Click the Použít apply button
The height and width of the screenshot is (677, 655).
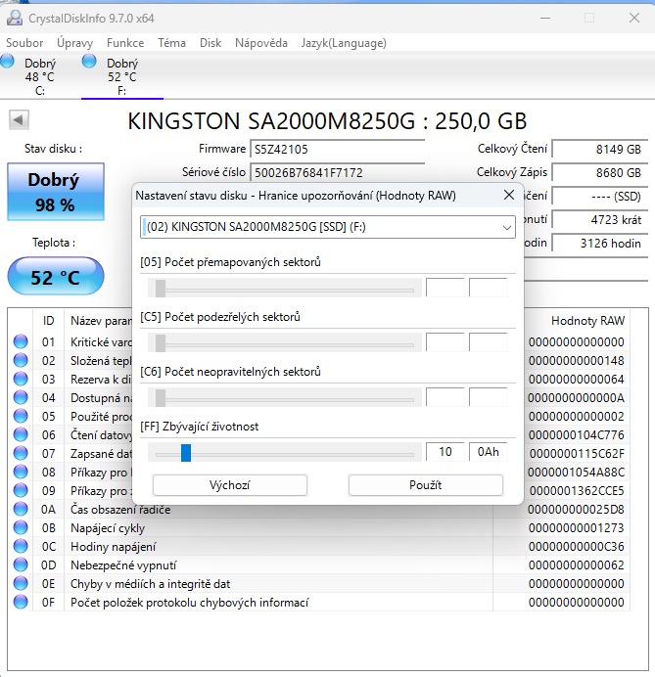tap(426, 485)
